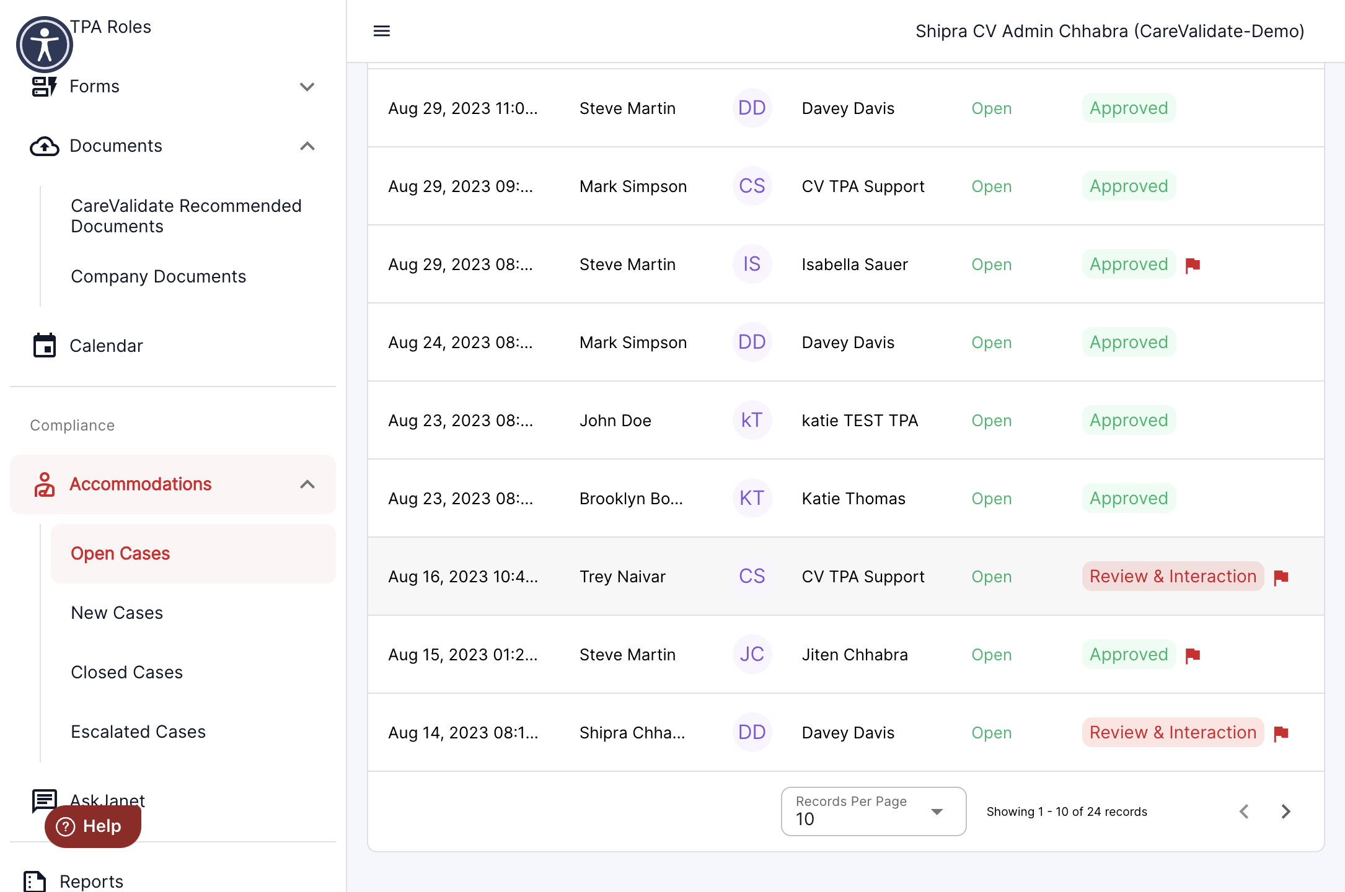Collapse the Documents section chevron
The height and width of the screenshot is (892, 1345).
coord(307,146)
